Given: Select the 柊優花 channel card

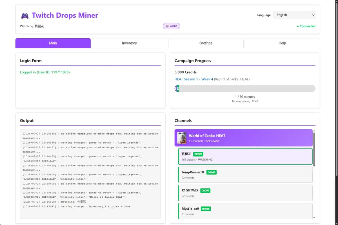Looking at the screenshot, I should pyautogui.click(x=245, y=156).
